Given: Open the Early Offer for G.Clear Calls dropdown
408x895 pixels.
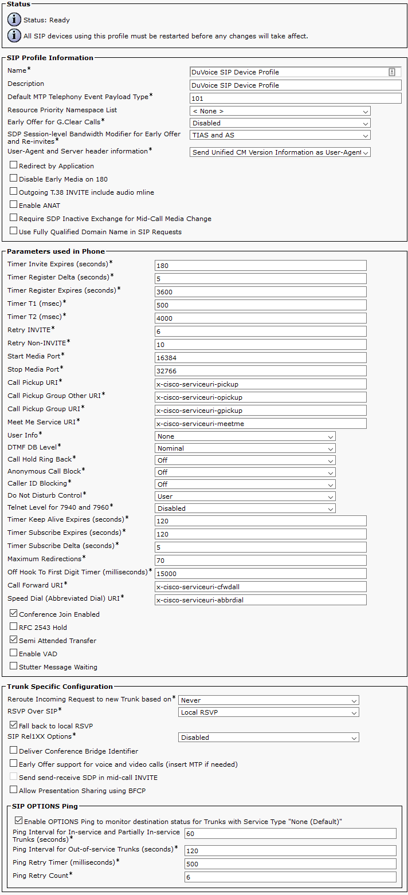Looking at the screenshot, I should (280, 123).
